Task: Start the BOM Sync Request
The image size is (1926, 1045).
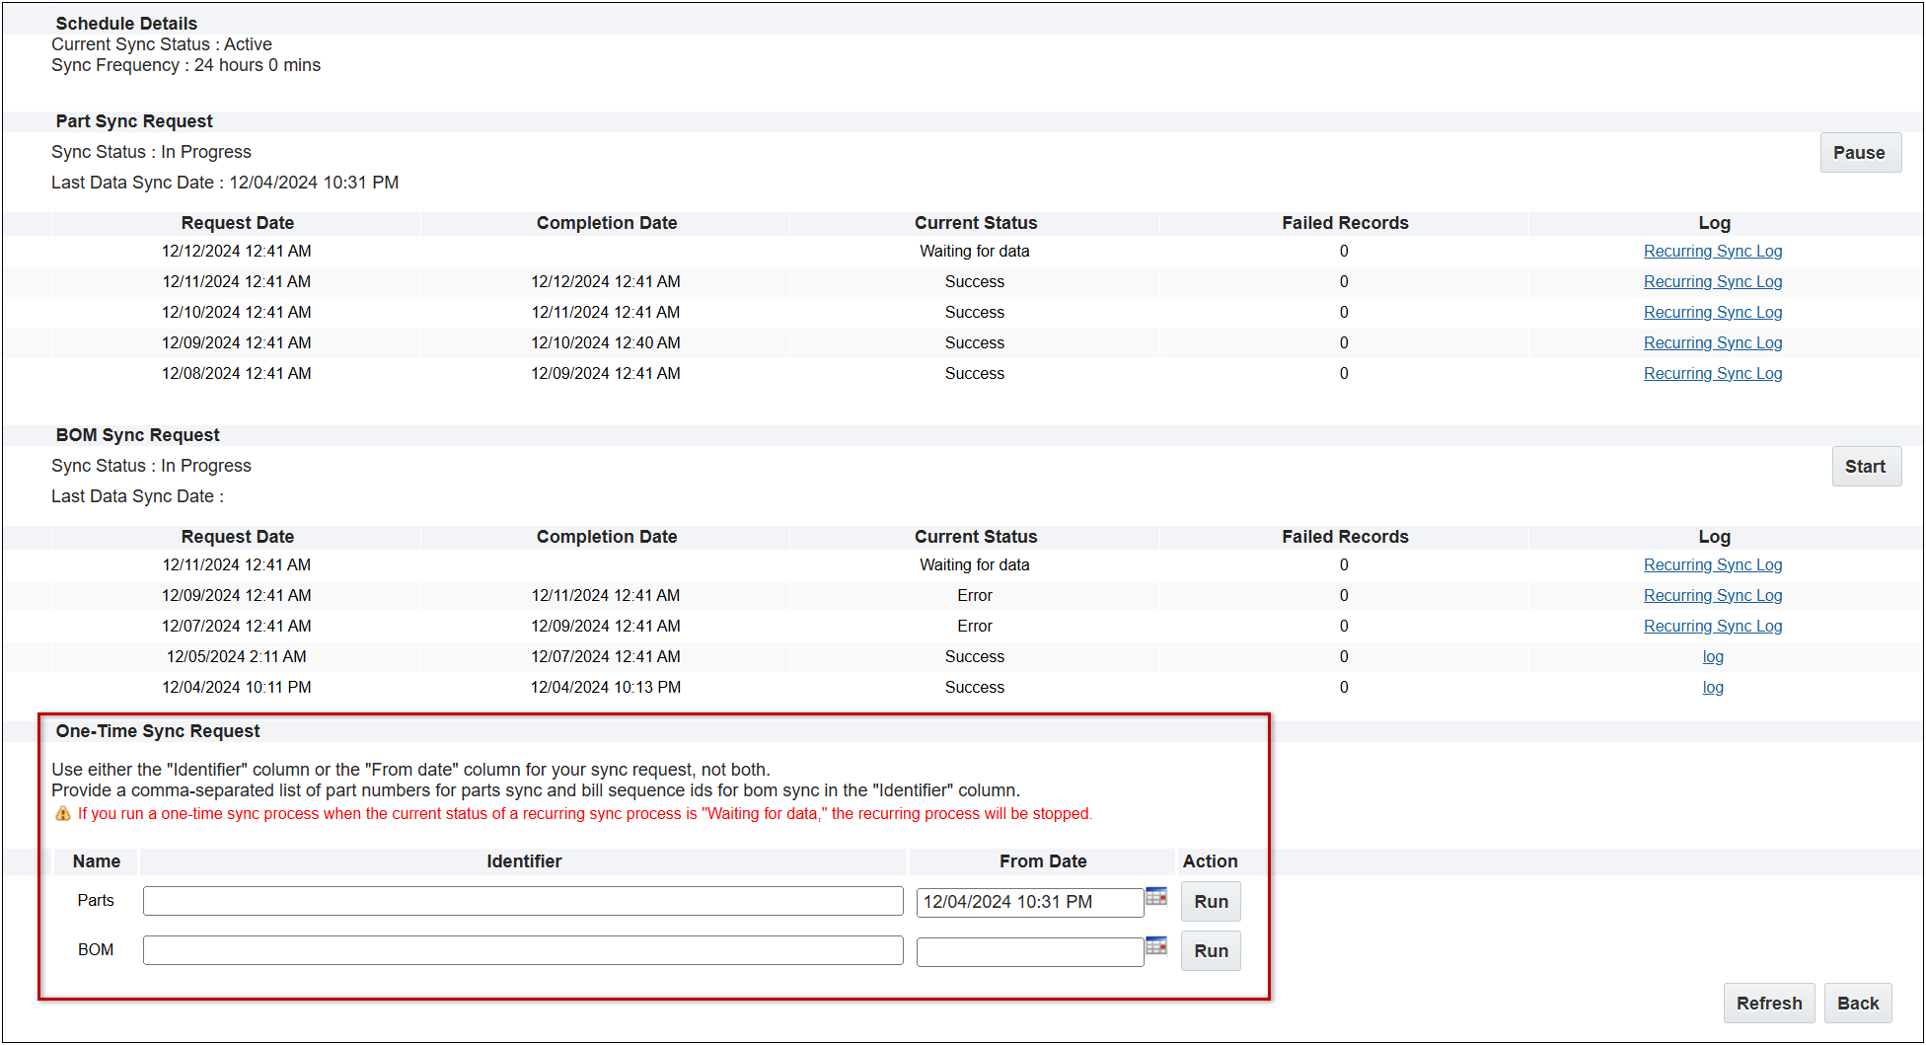Action: click(x=1865, y=467)
